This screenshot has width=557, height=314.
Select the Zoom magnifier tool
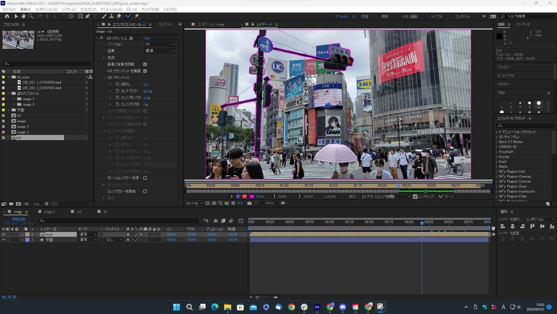(31, 16)
